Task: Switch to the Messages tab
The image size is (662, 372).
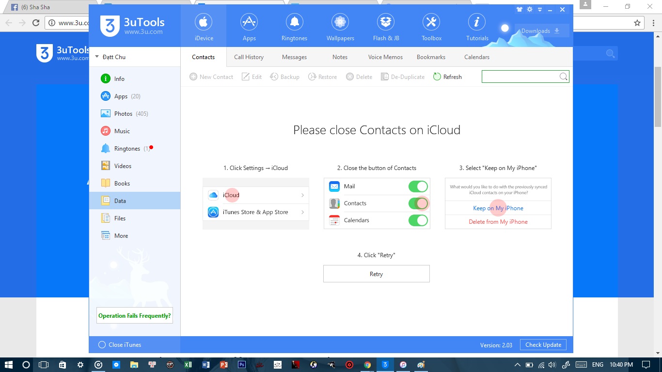Action: tap(294, 57)
